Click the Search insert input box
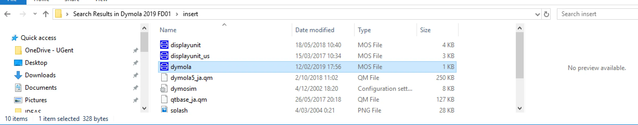Screen dimensions: 638x125 (x=595, y=14)
